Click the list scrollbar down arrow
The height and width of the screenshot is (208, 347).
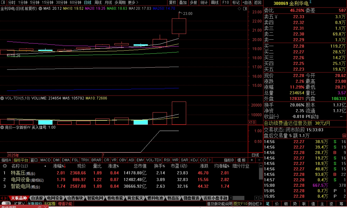pyautogui.click(x=261, y=198)
